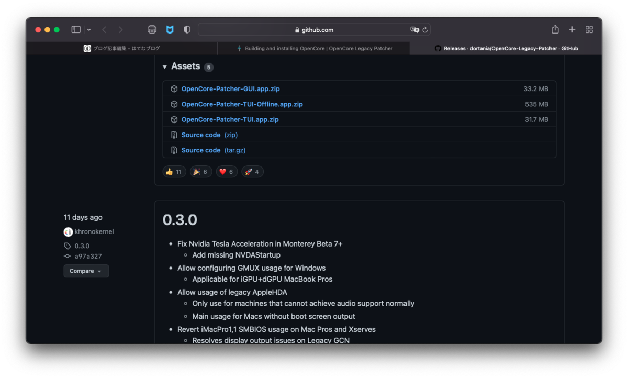This screenshot has width=628, height=378.
Task: Click the '11 days ago' timestamp
Action: (83, 217)
